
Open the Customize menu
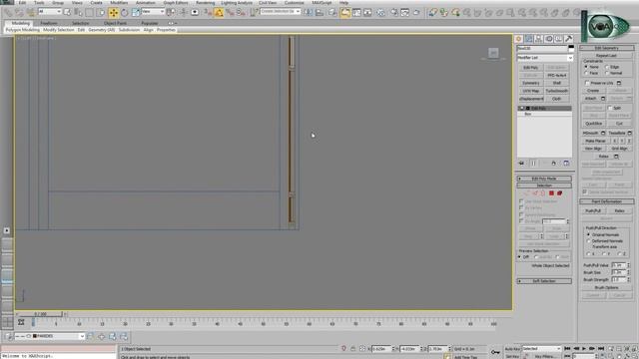295,2
